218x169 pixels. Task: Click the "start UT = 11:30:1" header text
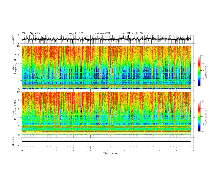pos(133,33)
